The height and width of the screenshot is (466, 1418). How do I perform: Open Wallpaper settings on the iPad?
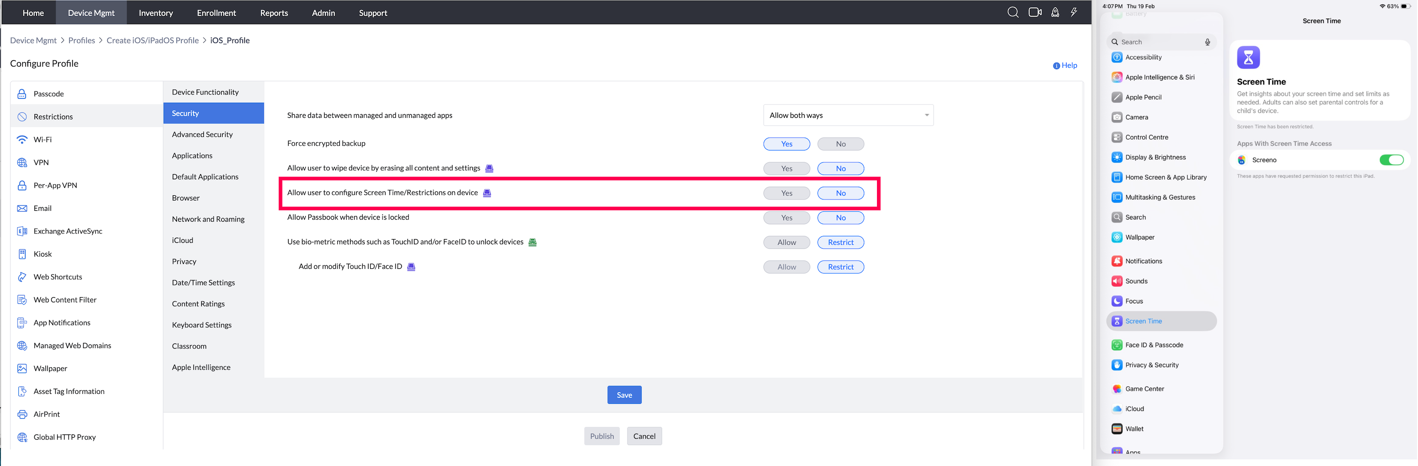1139,237
